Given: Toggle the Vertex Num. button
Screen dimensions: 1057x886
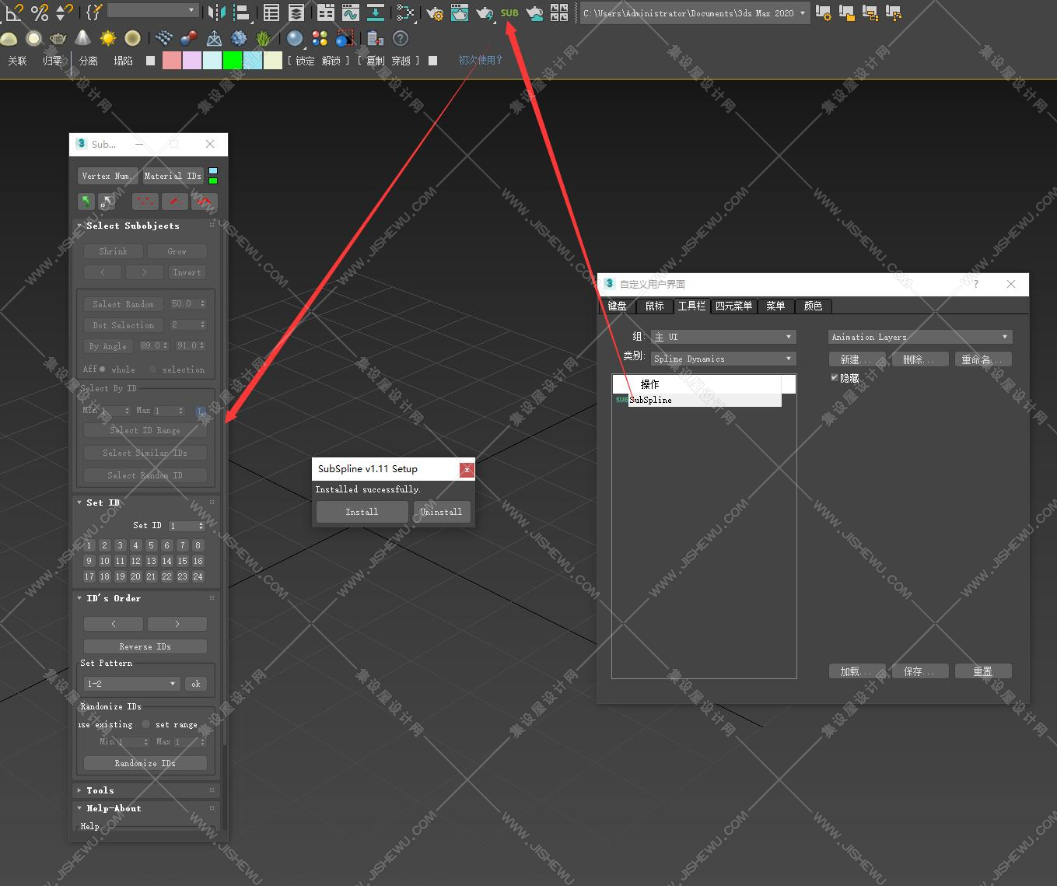Looking at the screenshot, I should 107,176.
